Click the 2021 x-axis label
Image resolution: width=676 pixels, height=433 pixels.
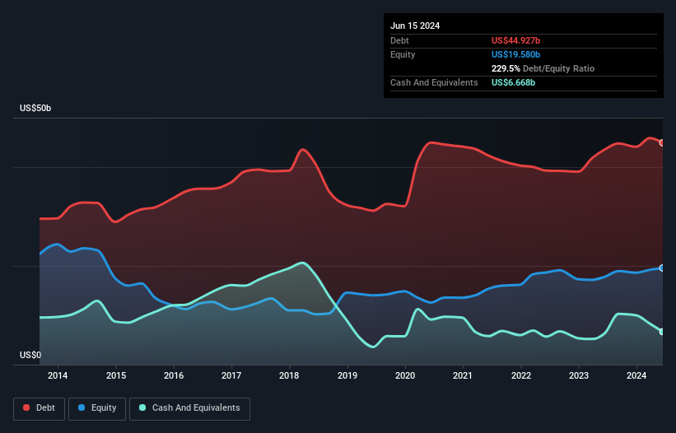click(x=463, y=375)
